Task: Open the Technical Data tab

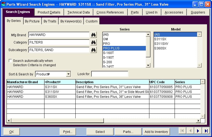Action: point(78,12)
